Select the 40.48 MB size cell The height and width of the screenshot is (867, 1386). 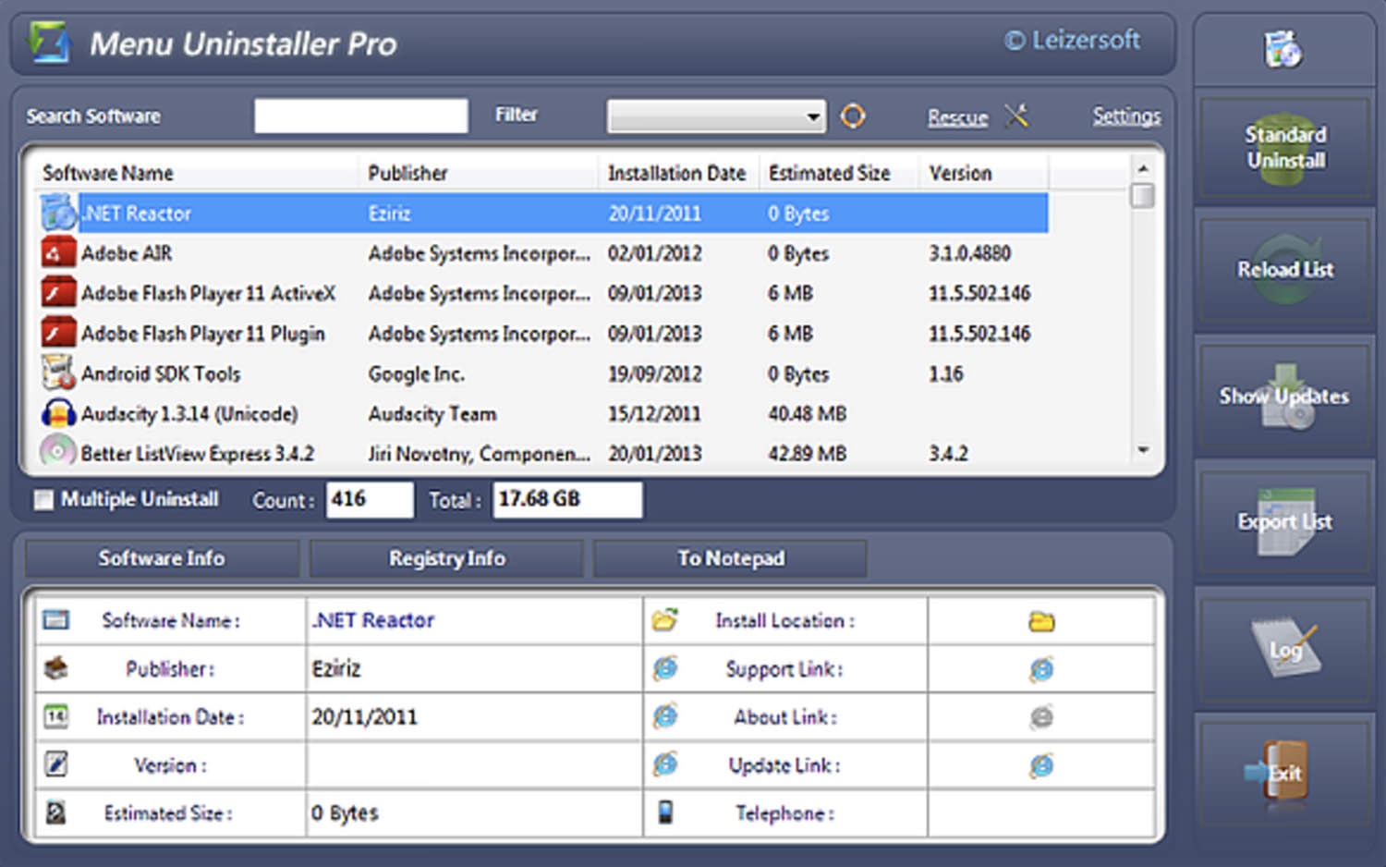pyautogui.click(x=807, y=414)
